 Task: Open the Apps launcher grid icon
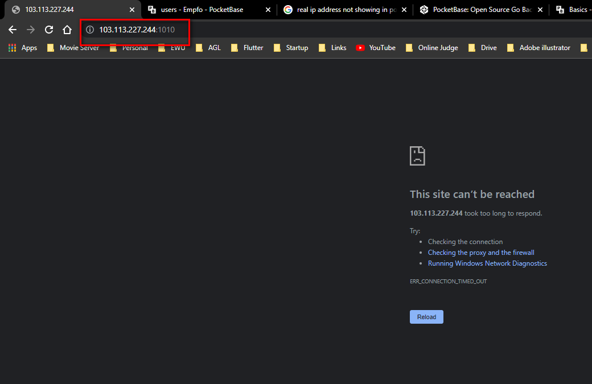11,47
